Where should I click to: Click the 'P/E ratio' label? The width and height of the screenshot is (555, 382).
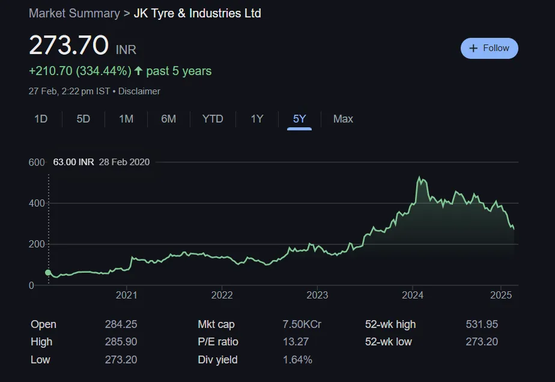[x=218, y=342]
